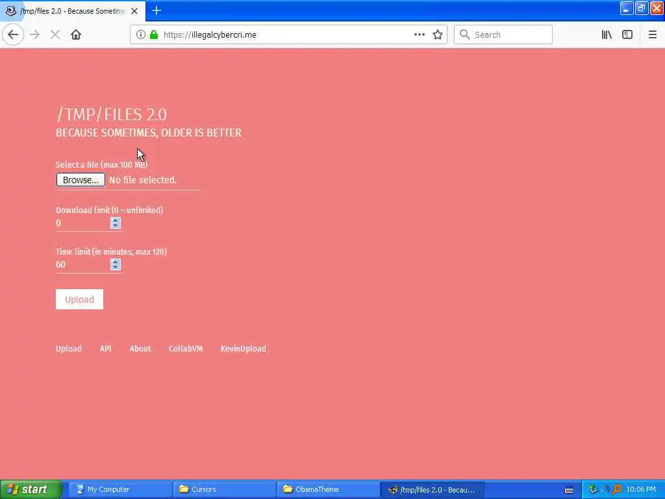Open the Windows start menu
This screenshot has height=499, width=665.
31,490
